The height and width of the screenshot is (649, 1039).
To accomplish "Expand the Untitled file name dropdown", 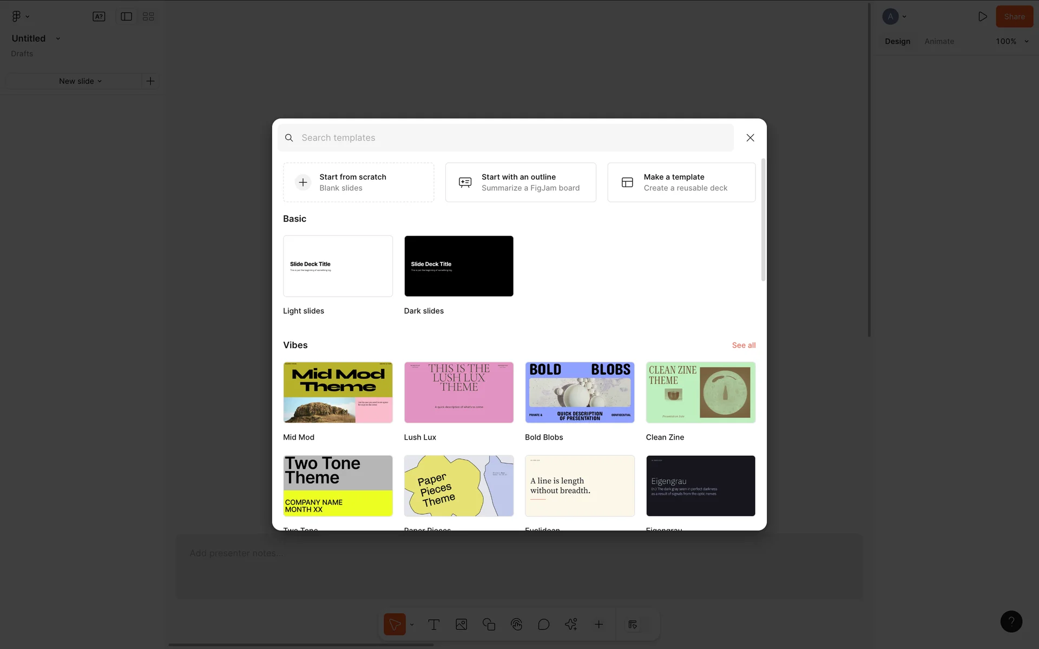I will (58, 39).
